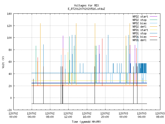Image resolution: width=165 pixels, height=124 pixels.
Task: Click the yellow line sample beside NPD1 start
Action: 154,30
